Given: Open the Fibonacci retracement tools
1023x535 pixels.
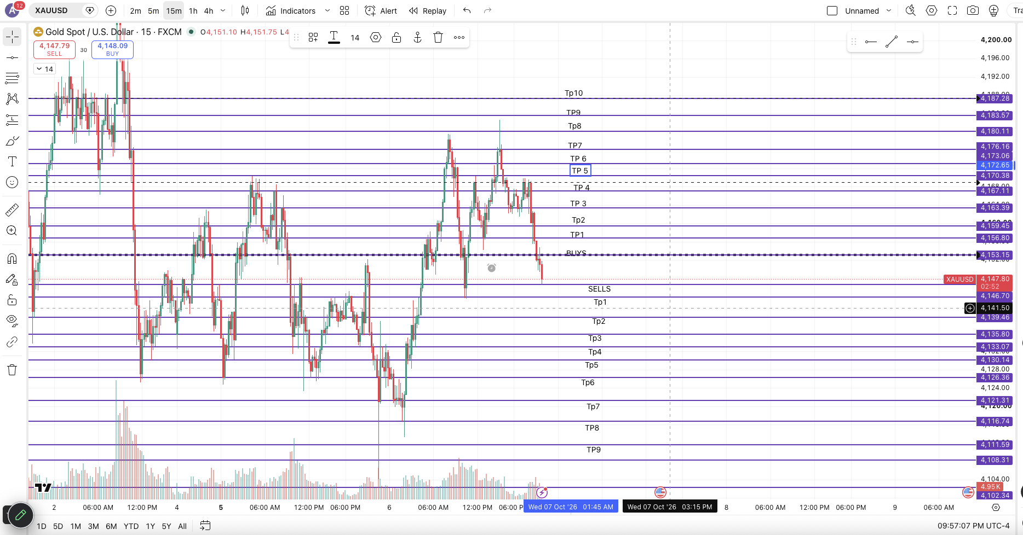Looking at the screenshot, I should point(12,78).
